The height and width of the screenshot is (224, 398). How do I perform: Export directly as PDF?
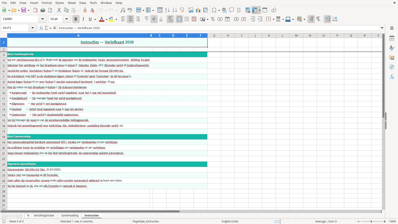pos(35,10)
